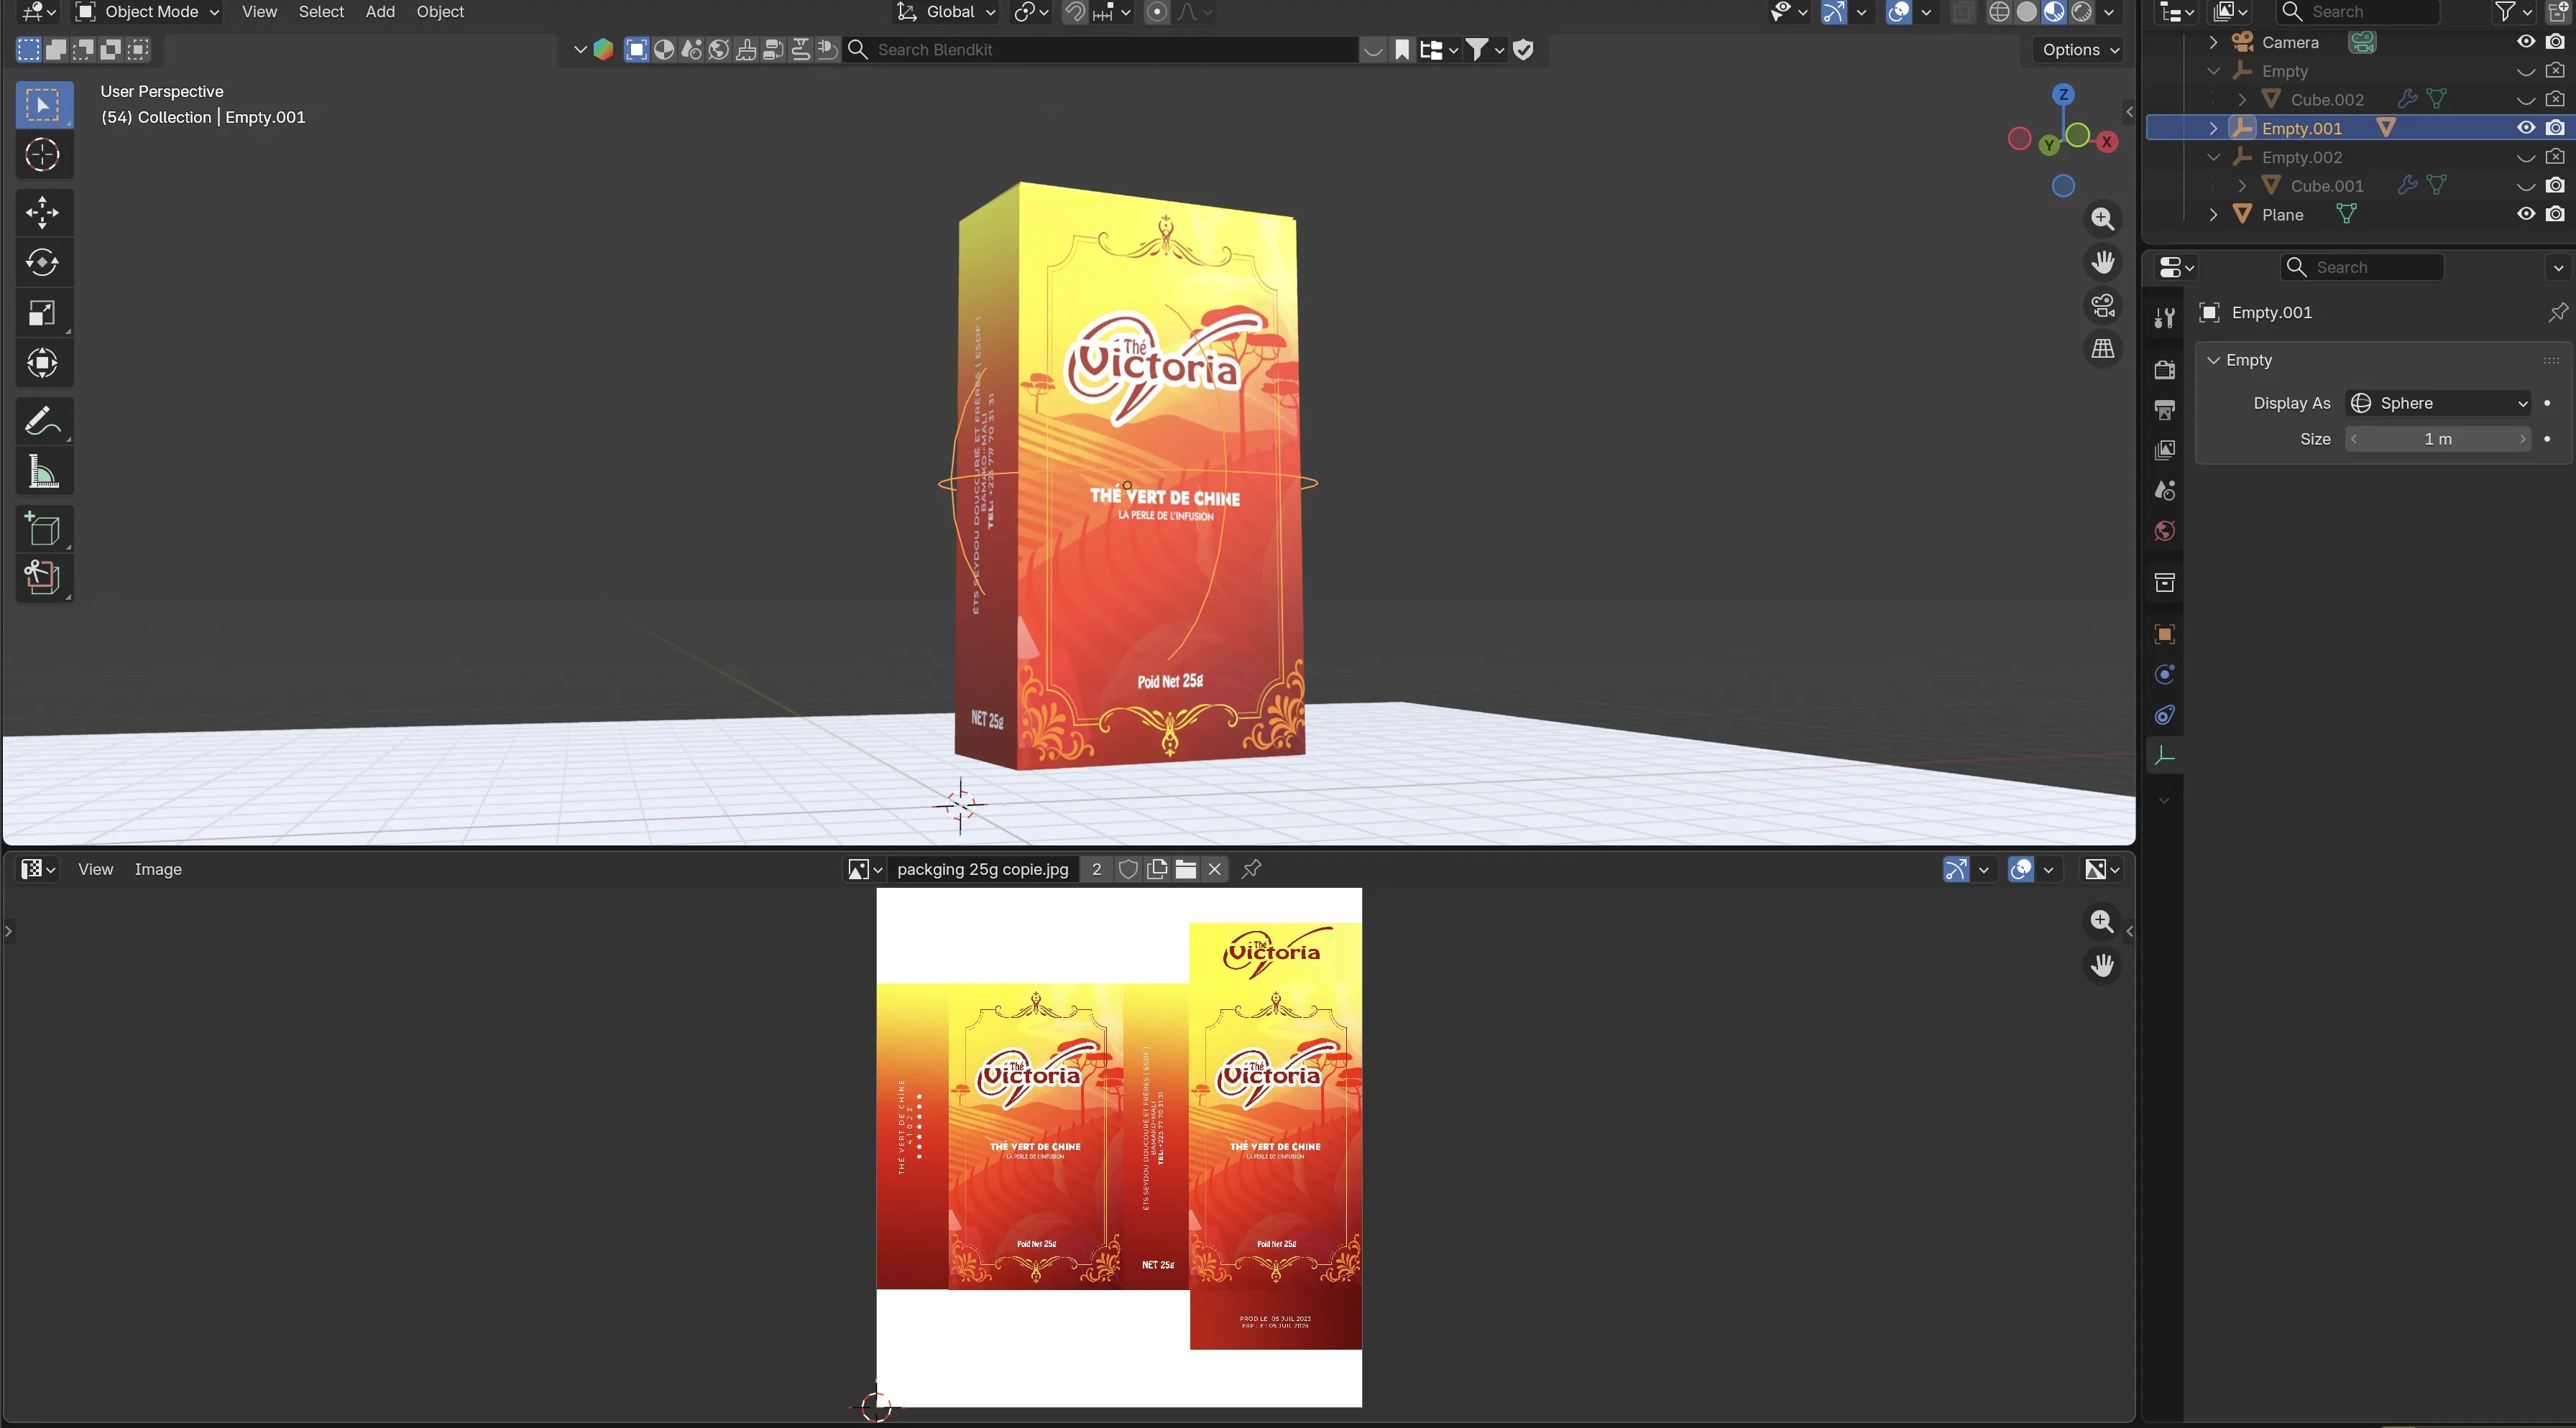Screen dimensions: 2576x1428
Task: Switch to rendered viewport shading
Action: tap(2081, 12)
